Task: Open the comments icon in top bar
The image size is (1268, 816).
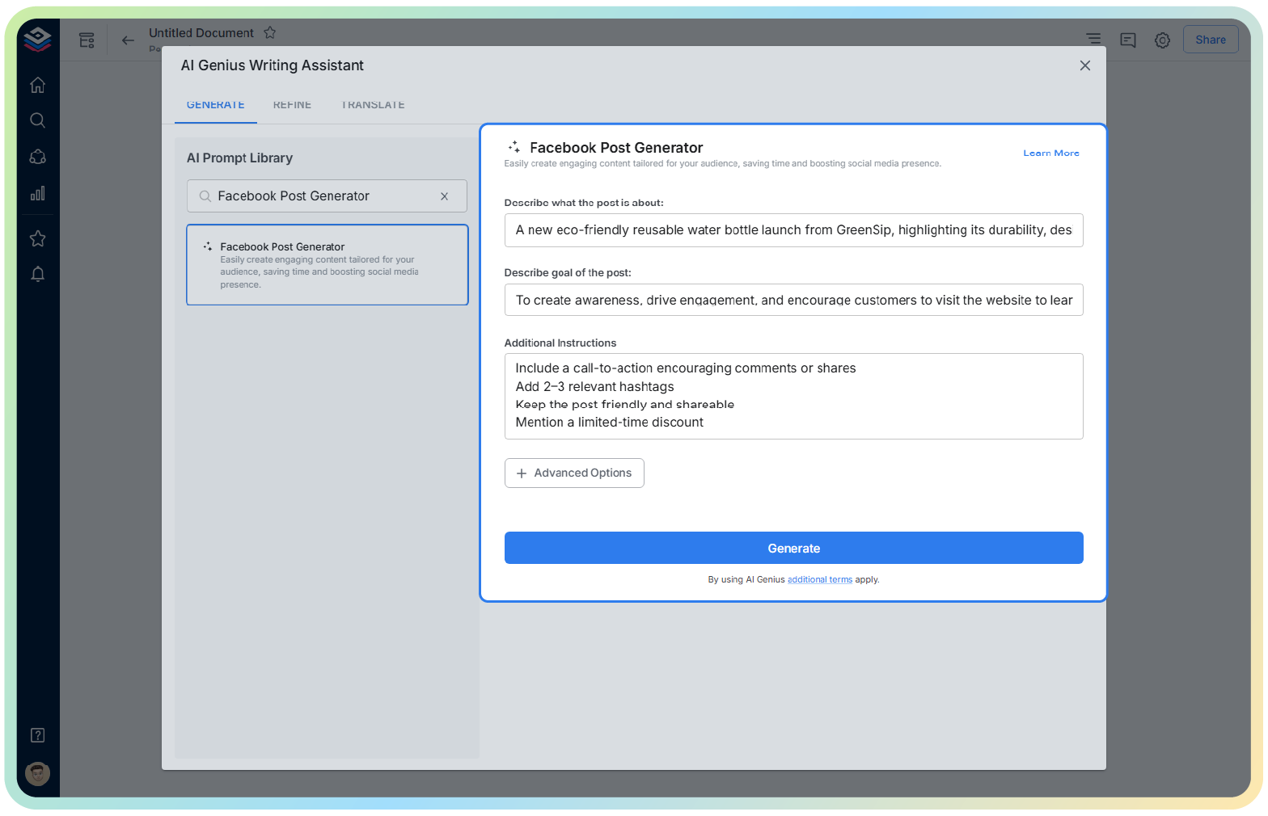Action: pyautogui.click(x=1127, y=40)
